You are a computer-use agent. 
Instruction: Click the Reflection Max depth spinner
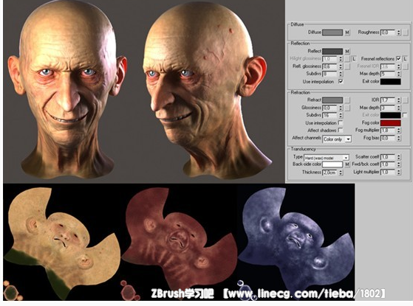[x=399, y=74]
